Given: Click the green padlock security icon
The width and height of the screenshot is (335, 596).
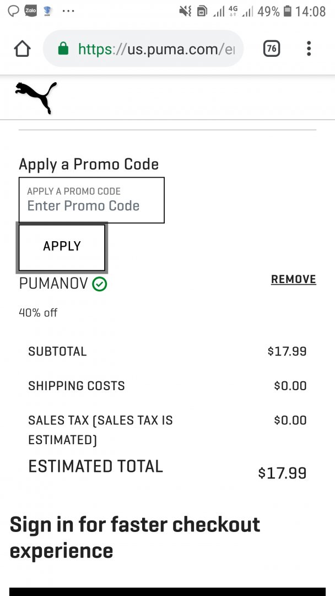Looking at the screenshot, I should pyautogui.click(x=63, y=49).
